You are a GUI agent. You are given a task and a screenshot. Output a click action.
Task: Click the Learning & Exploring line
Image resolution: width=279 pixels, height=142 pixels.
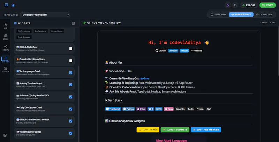[149, 83]
